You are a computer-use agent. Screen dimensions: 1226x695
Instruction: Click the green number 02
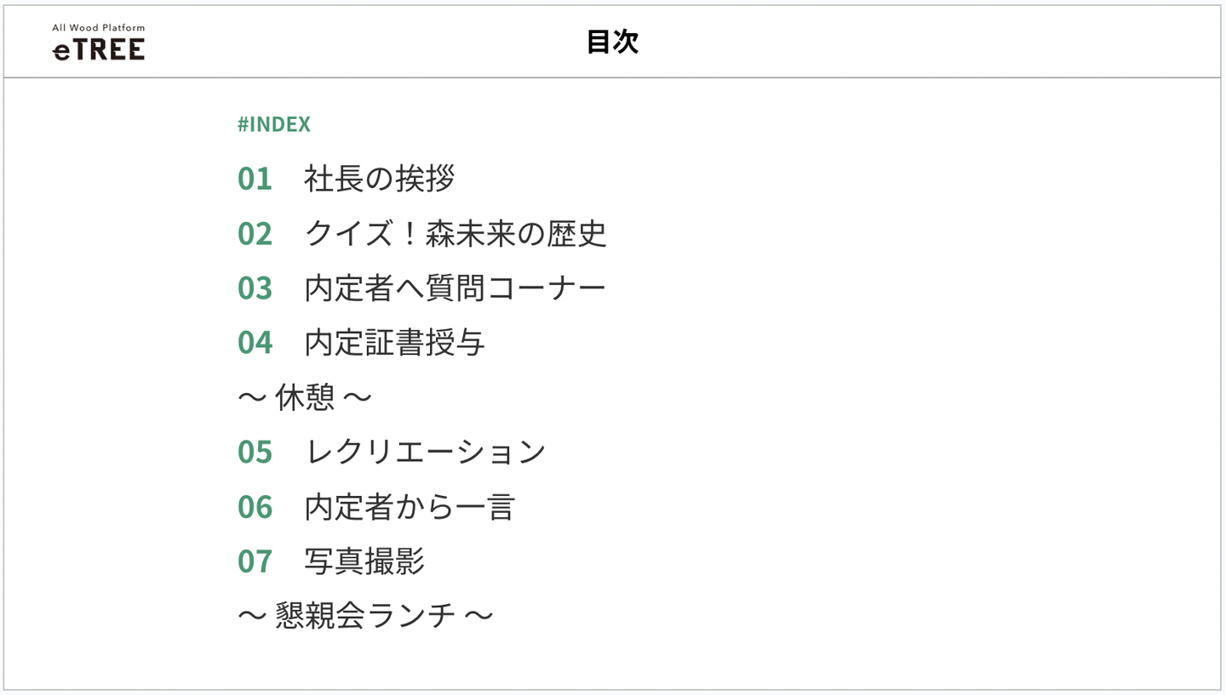point(255,233)
